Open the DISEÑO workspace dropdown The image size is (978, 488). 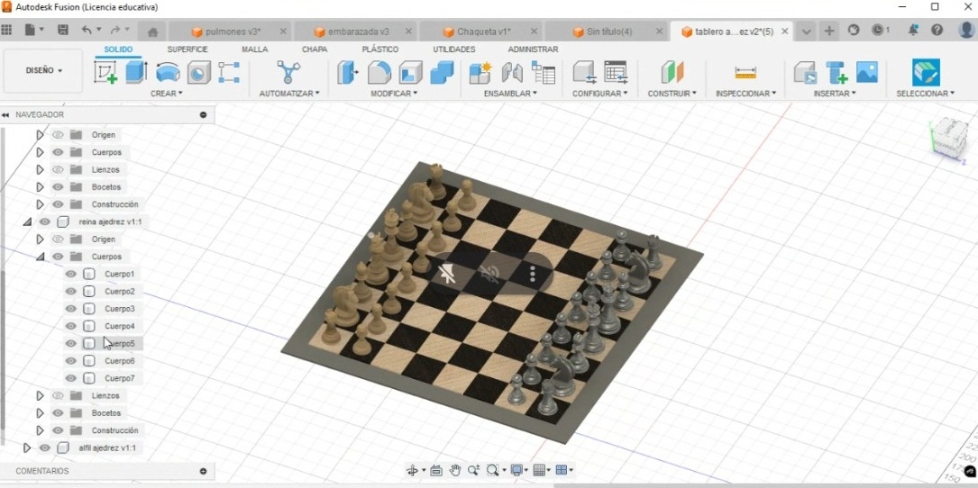point(43,71)
